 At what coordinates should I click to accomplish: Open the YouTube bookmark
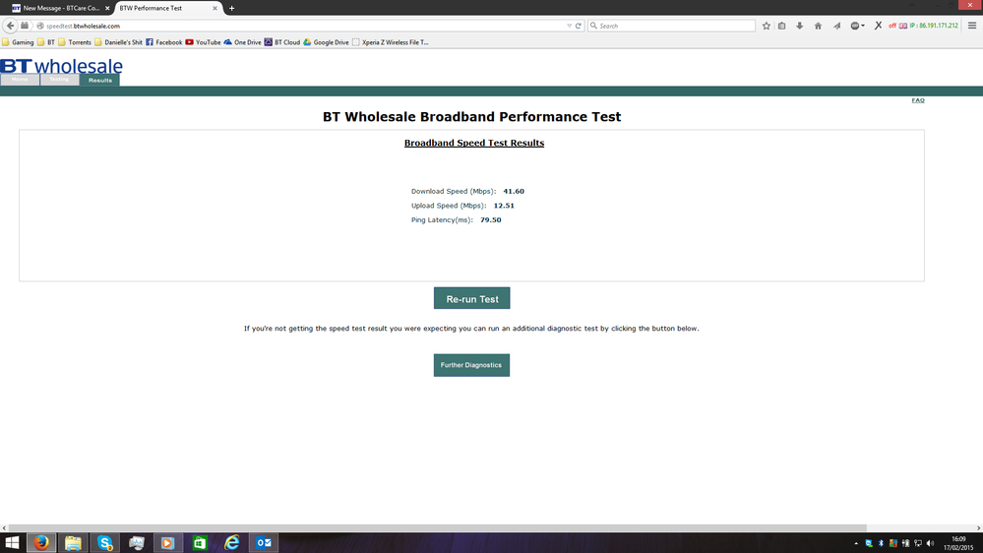[x=203, y=42]
